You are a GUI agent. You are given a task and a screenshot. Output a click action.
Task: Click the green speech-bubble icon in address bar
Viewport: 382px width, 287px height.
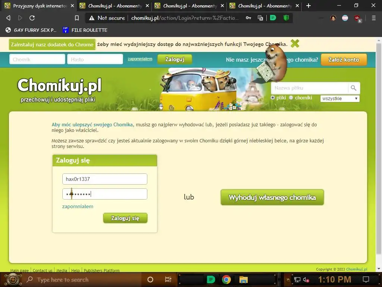click(273, 18)
